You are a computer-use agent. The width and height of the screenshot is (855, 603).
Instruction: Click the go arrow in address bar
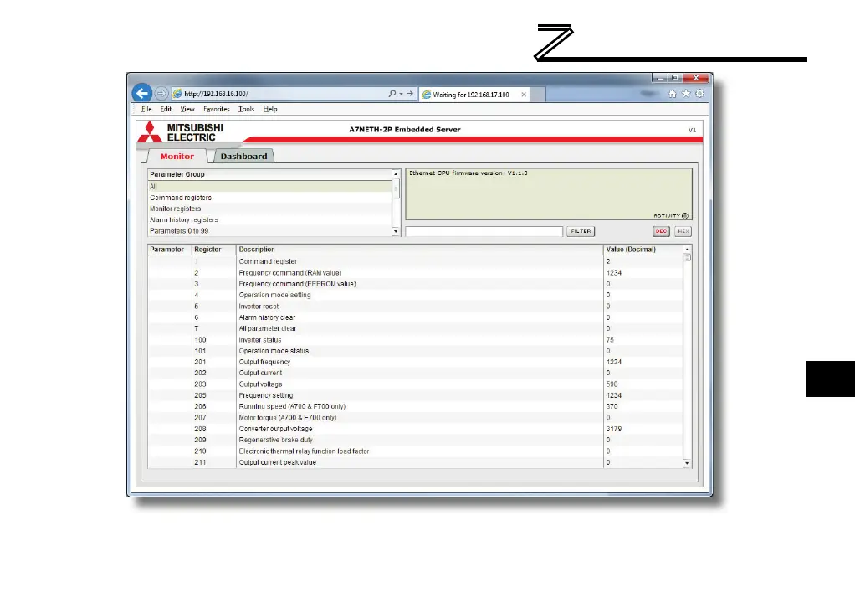click(x=409, y=93)
